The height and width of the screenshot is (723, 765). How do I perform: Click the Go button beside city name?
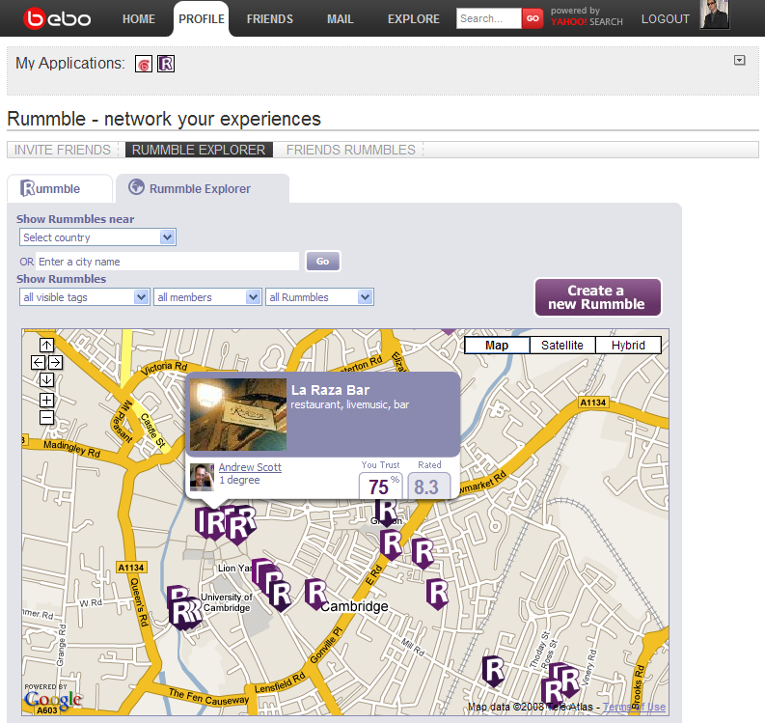coord(322,262)
